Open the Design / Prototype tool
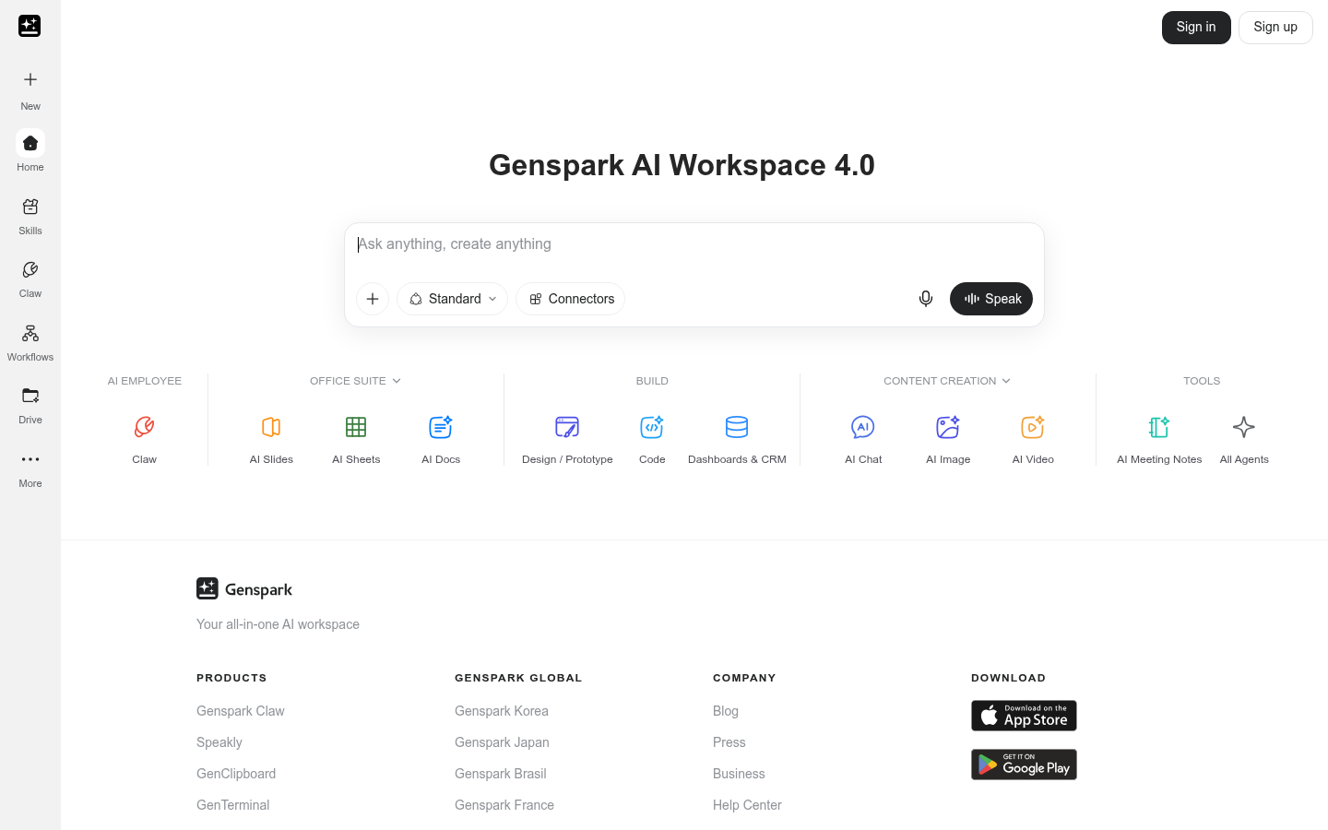The height and width of the screenshot is (830, 1328). [567, 439]
